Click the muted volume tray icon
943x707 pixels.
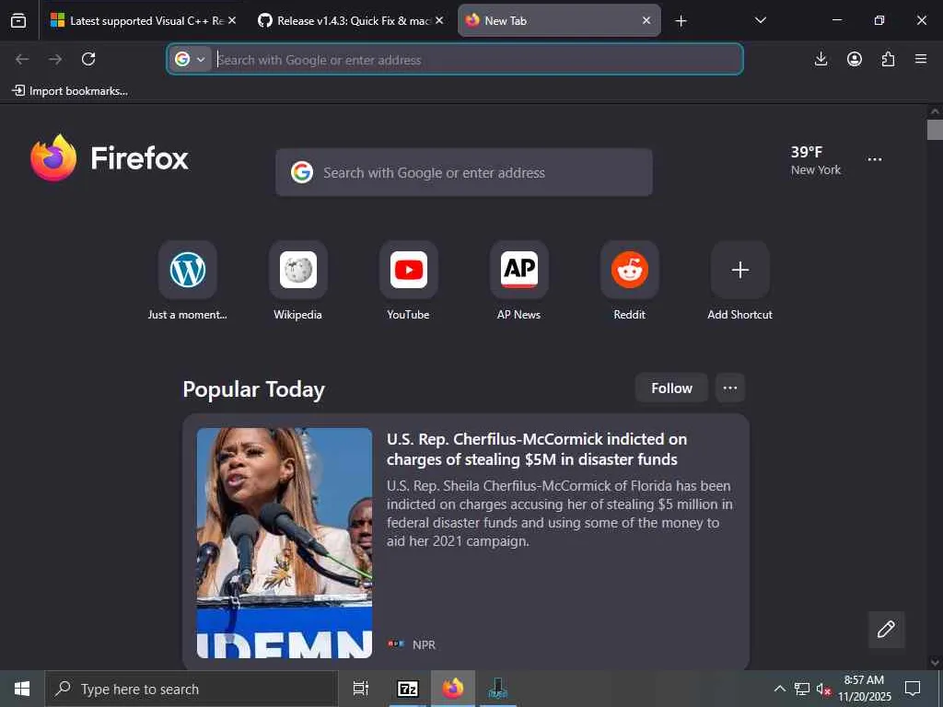[x=823, y=689]
